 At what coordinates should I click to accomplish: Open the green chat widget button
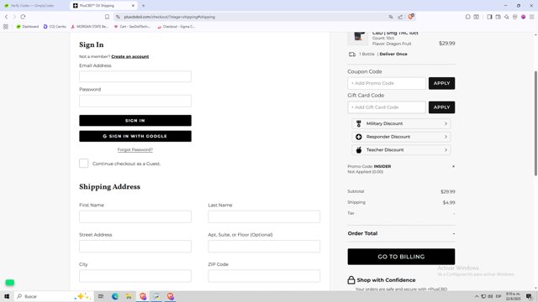10,283
